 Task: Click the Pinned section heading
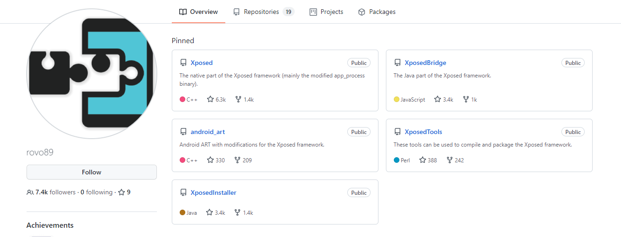(x=183, y=41)
